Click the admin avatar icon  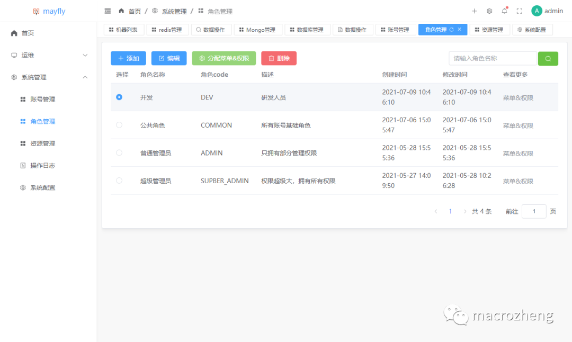pos(537,11)
